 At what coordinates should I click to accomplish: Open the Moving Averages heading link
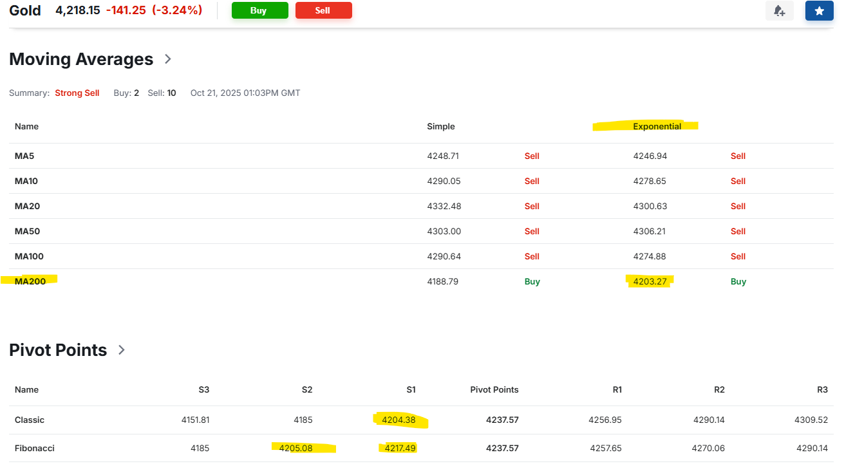(x=81, y=59)
